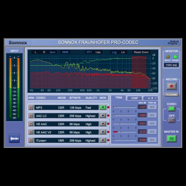Screen dimensions: 186x186
Task: Click the Sonnox logo
Action: click(x=18, y=42)
